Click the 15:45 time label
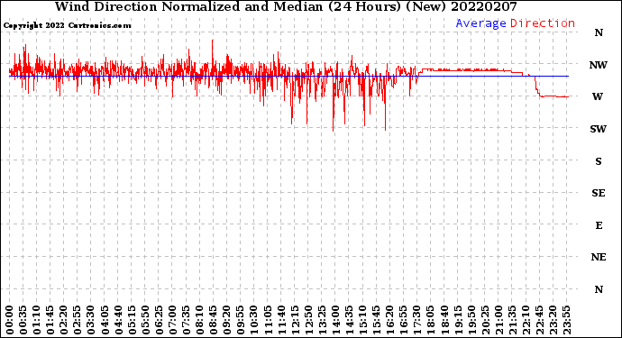Image resolution: width=622 pixels, height=338 pixels. pos(376,320)
